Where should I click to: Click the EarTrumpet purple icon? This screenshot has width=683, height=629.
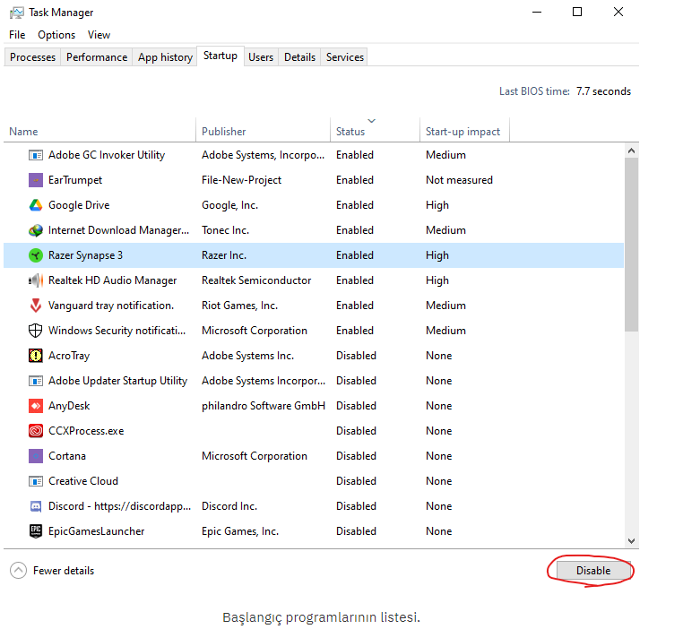[36, 180]
